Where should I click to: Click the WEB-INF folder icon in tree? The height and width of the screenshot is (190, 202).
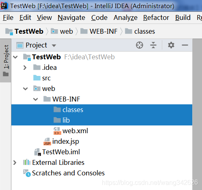point(47,99)
